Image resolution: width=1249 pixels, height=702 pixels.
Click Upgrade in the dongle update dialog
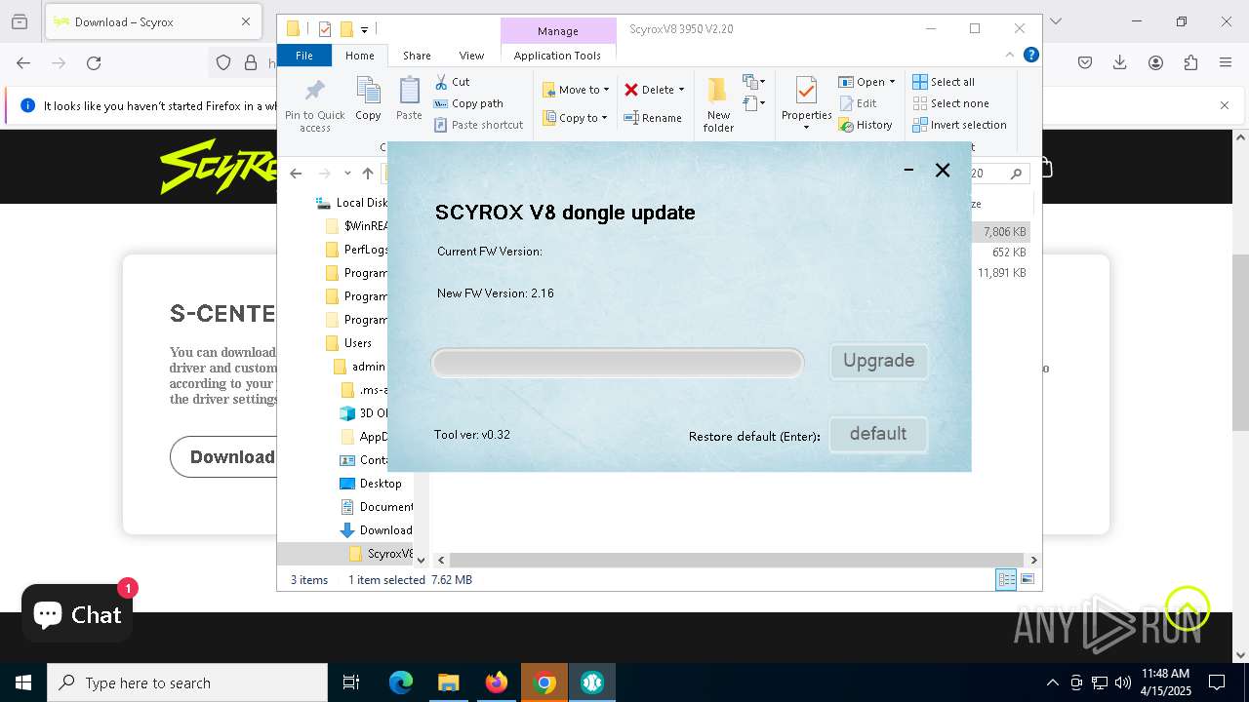coord(878,361)
